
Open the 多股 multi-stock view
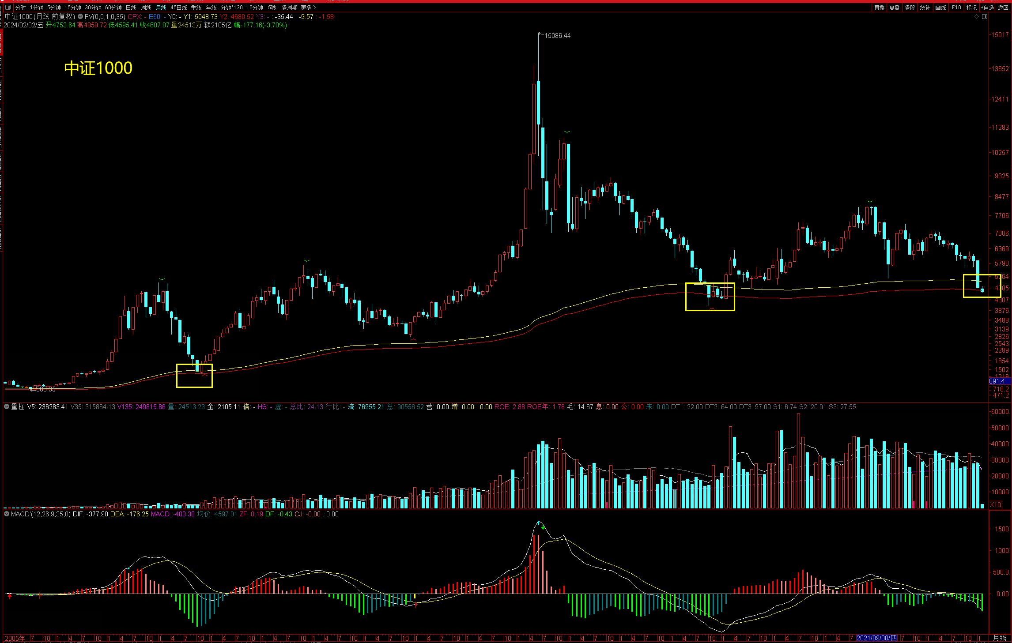coord(910,8)
